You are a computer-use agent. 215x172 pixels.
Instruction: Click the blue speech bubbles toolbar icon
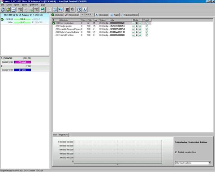[x=60, y=10]
